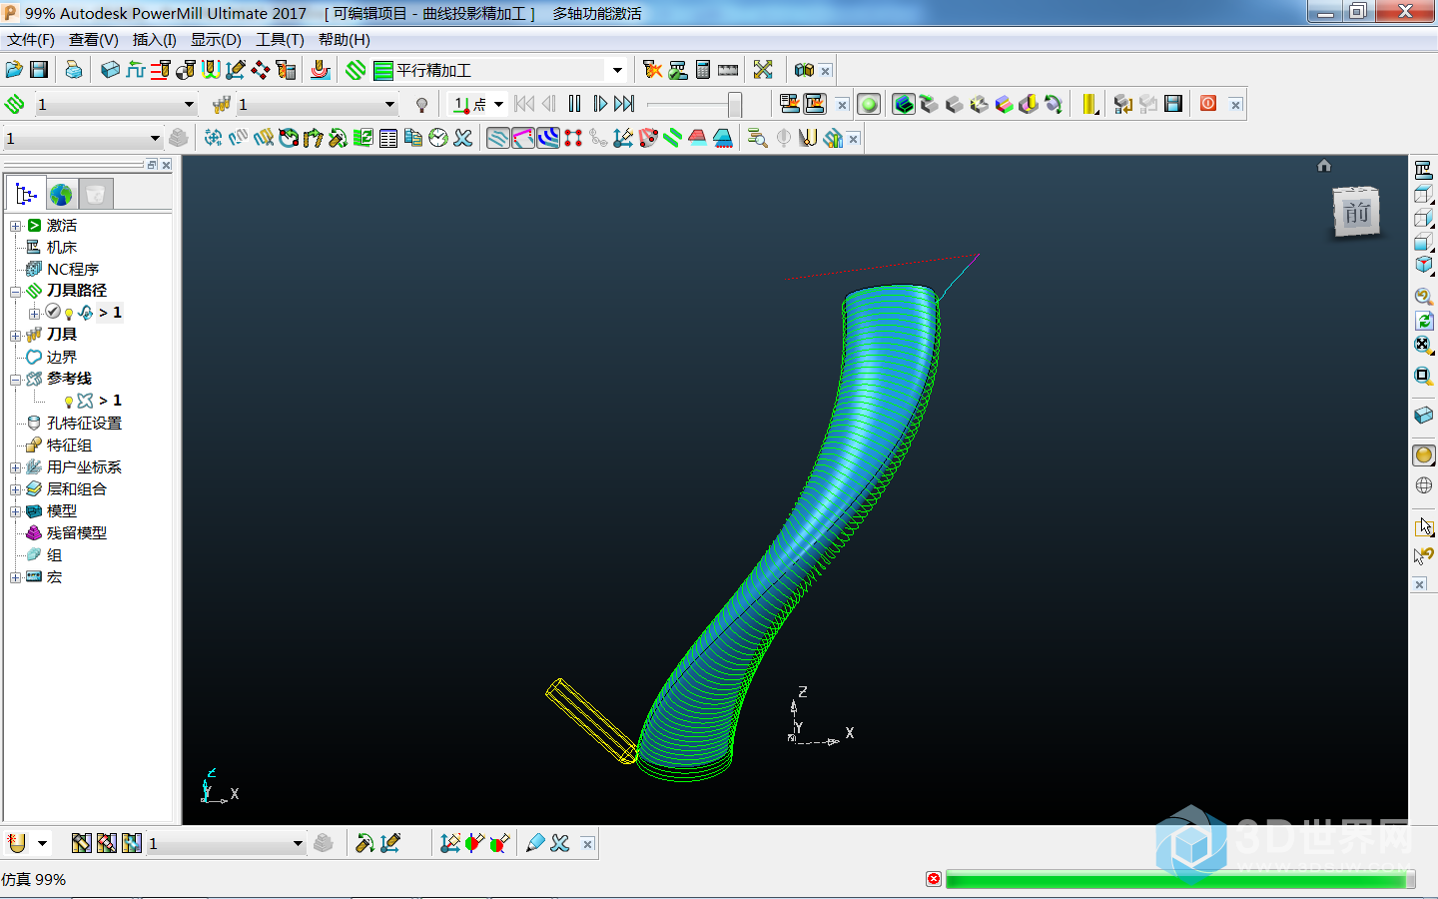Open the strategy dropdown showing 平行精加工

click(617, 70)
